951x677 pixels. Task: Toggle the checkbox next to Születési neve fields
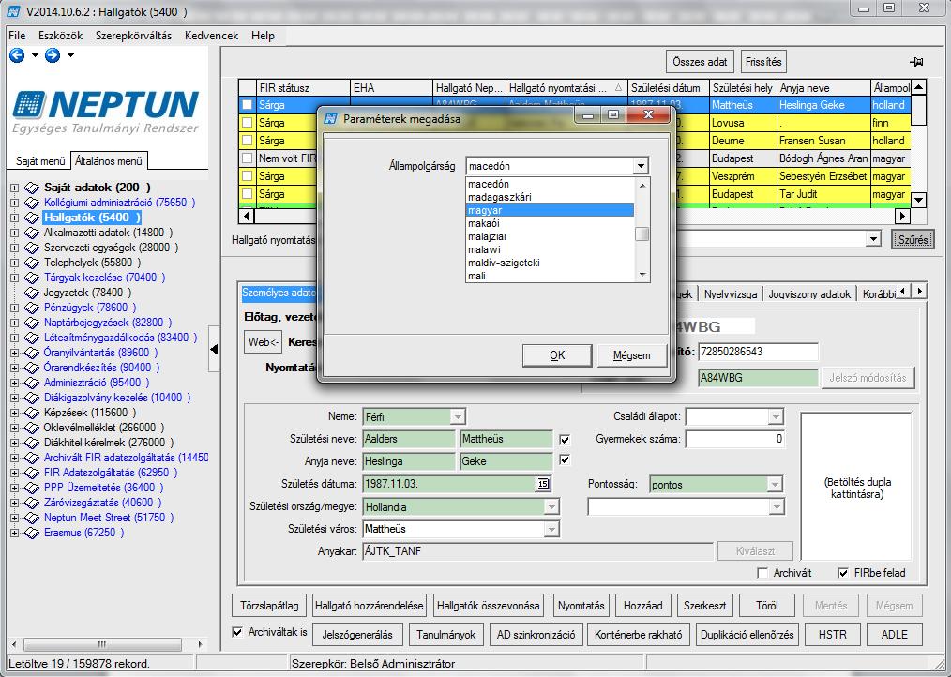[565, 439]
